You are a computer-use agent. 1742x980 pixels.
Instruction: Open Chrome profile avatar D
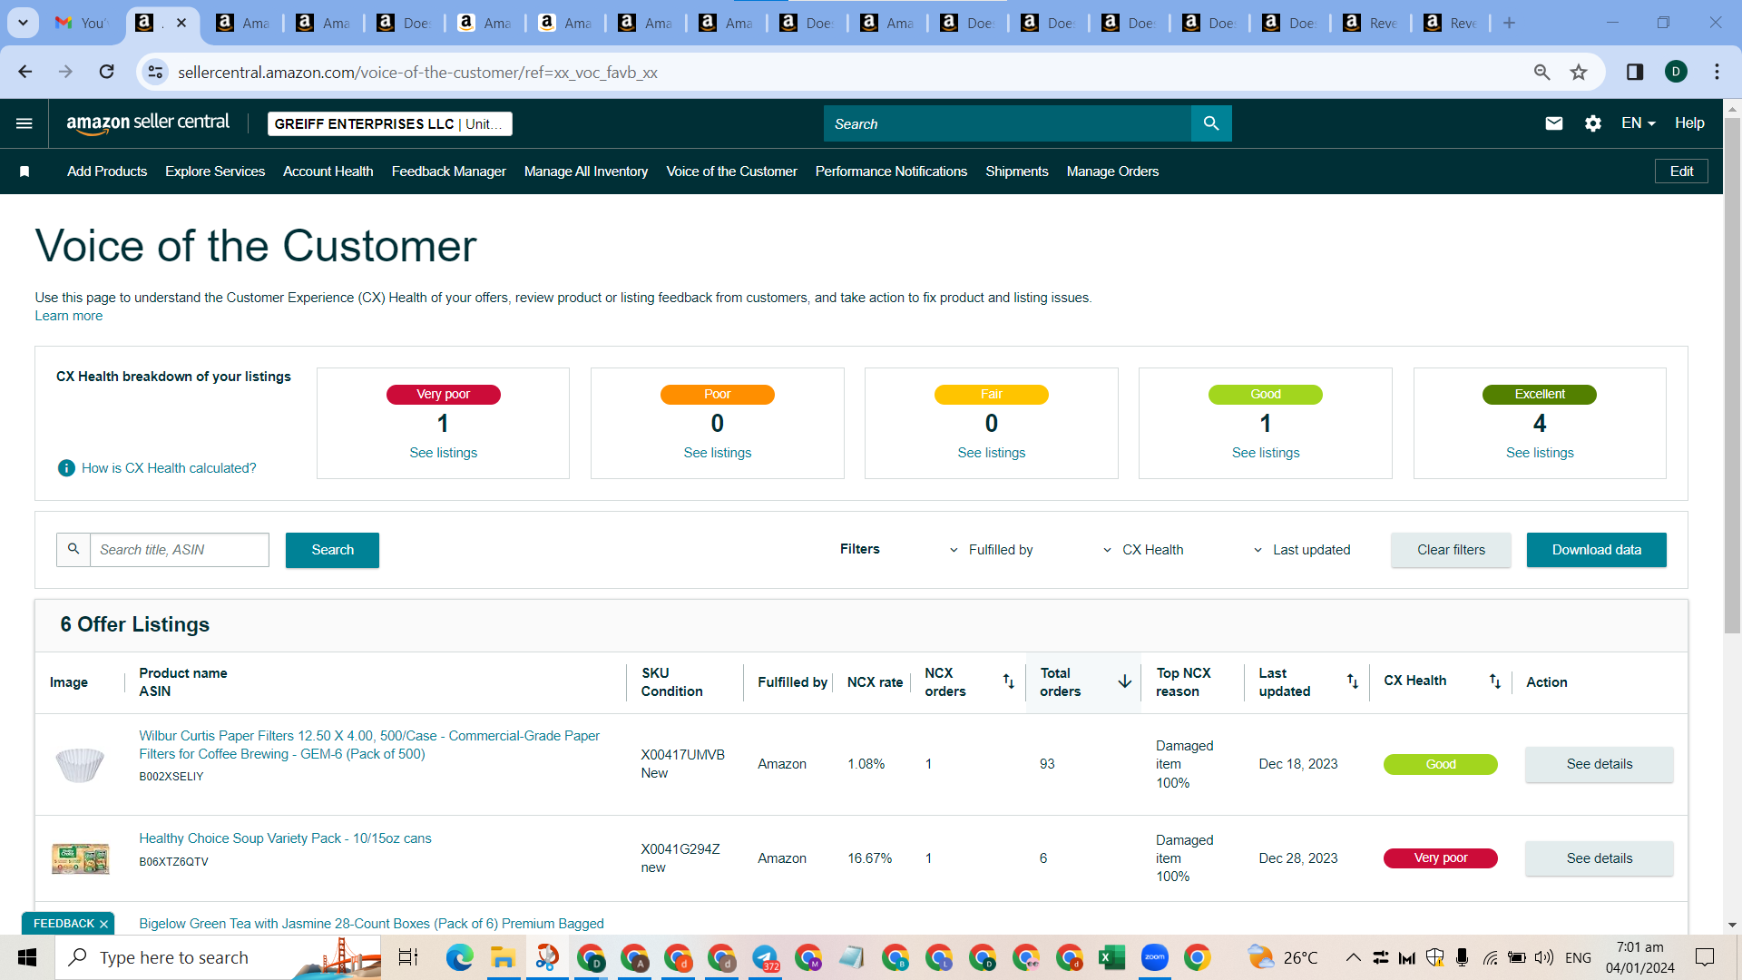click(1676, 72)
